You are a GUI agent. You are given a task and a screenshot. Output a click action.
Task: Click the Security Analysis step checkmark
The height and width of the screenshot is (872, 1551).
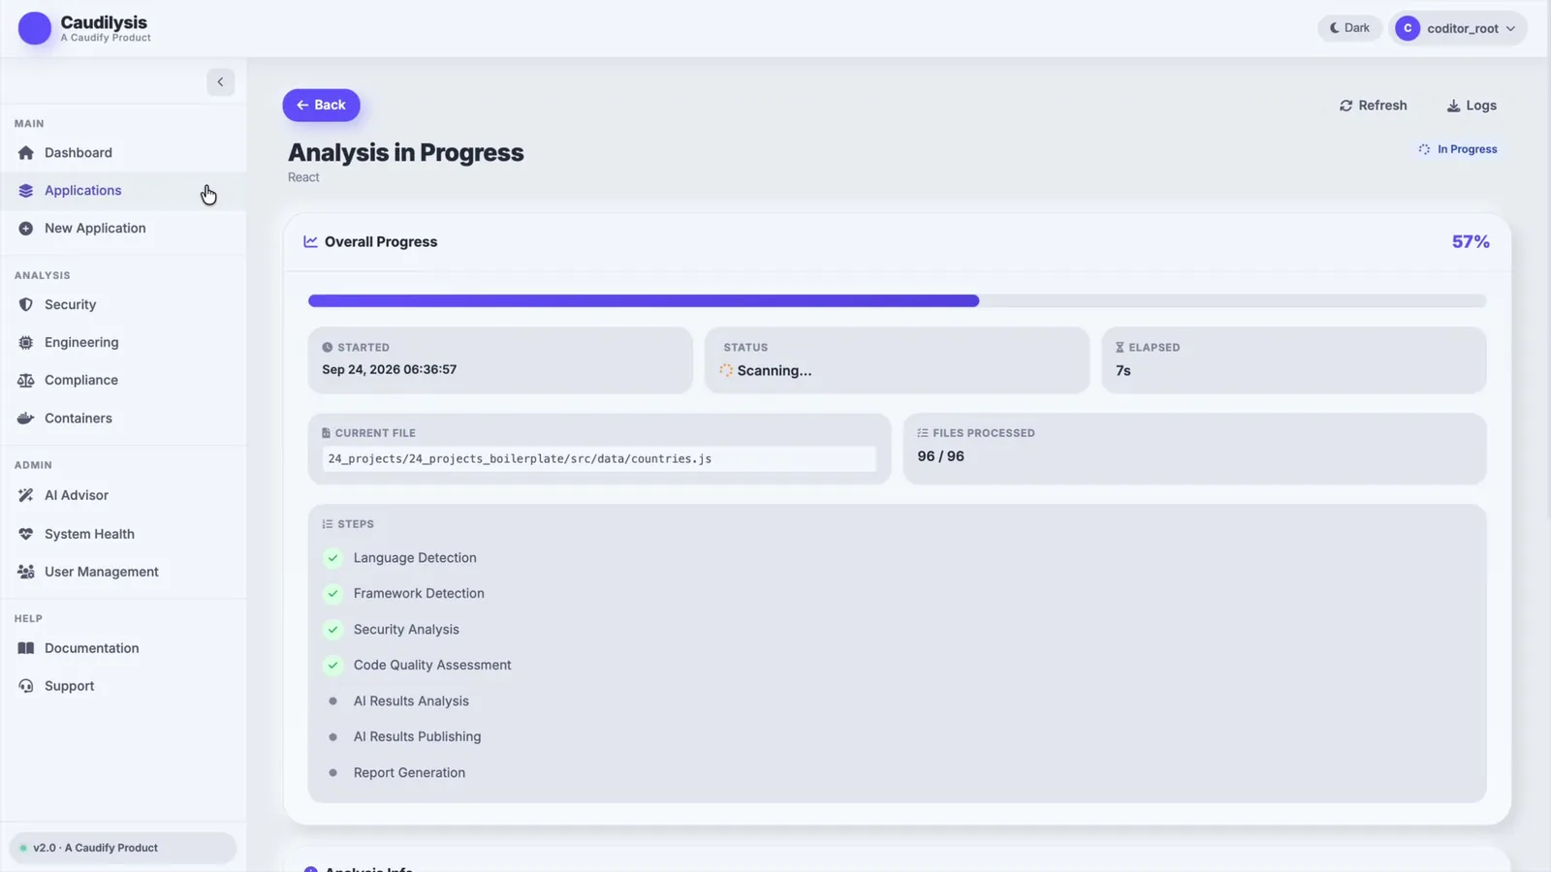click(332, 630)
